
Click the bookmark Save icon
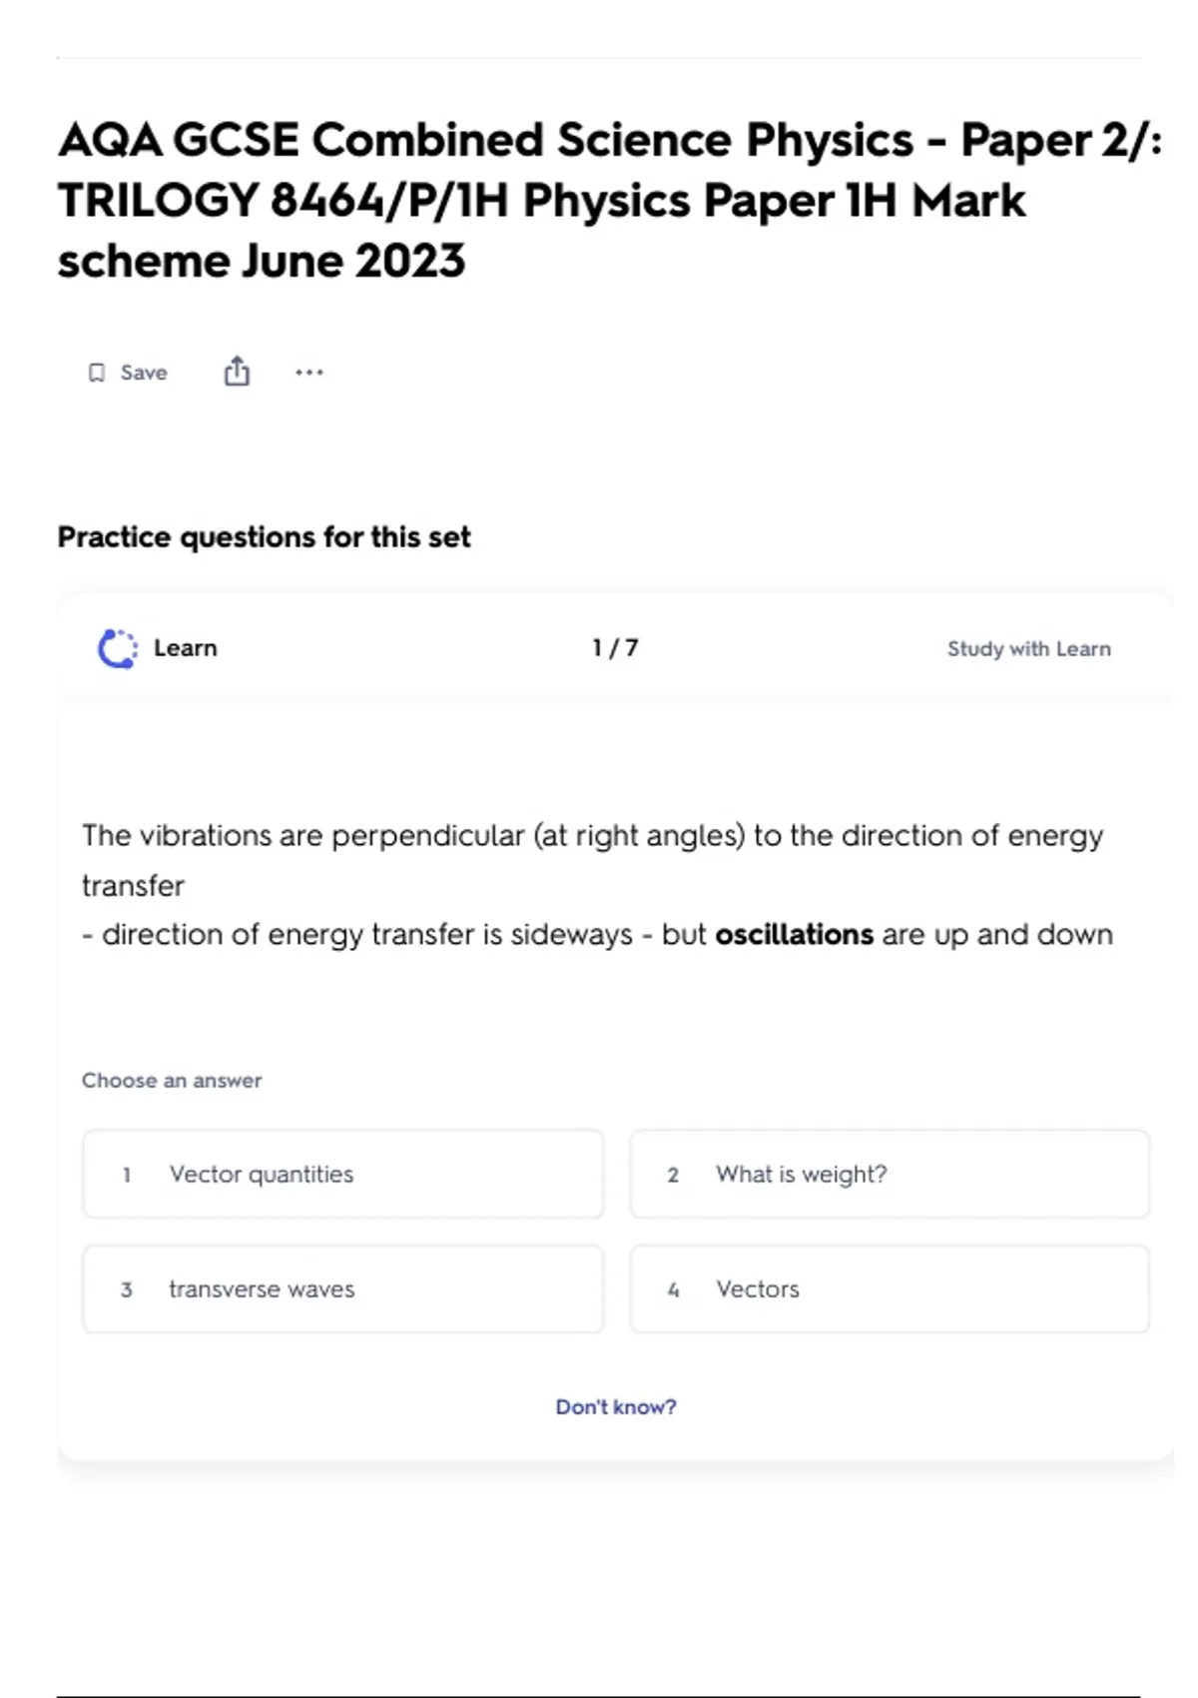97,373
